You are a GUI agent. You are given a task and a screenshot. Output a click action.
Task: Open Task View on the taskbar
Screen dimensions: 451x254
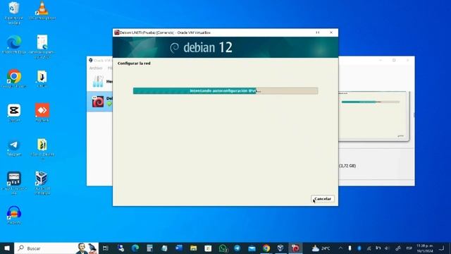coord(105,248)
